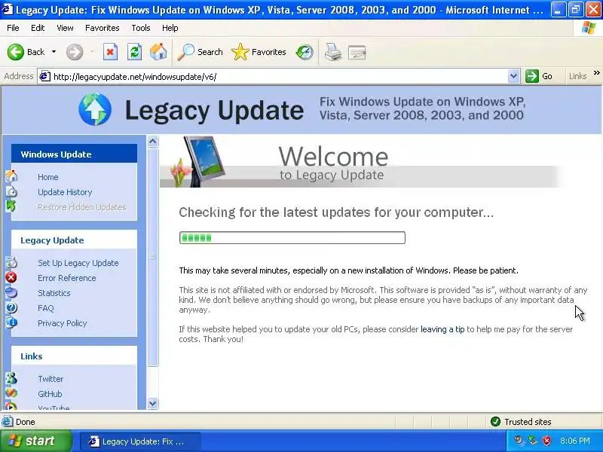Click the taskbar clock showing 8:06 PM

click(575, 441)
